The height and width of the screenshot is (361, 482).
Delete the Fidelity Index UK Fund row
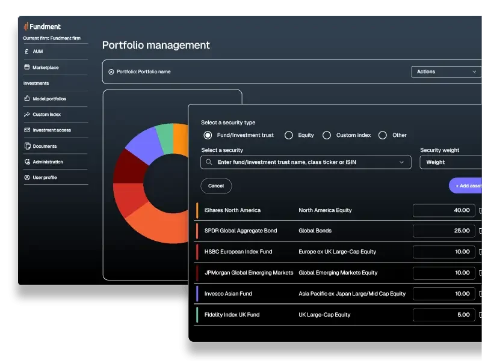(x=480, y=315)
